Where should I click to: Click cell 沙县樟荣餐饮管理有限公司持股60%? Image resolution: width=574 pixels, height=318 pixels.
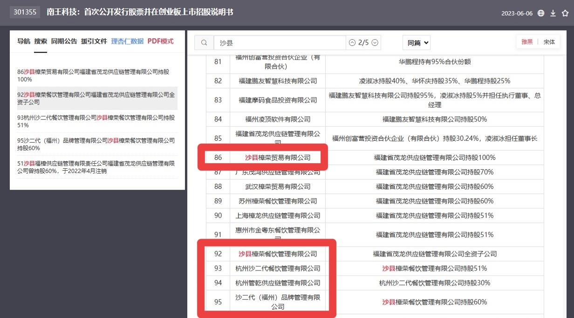[x=435, y=302]
